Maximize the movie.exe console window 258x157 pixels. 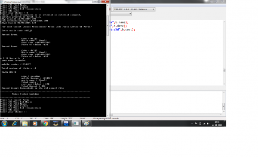pyautogui.click(x=99, y=1)
